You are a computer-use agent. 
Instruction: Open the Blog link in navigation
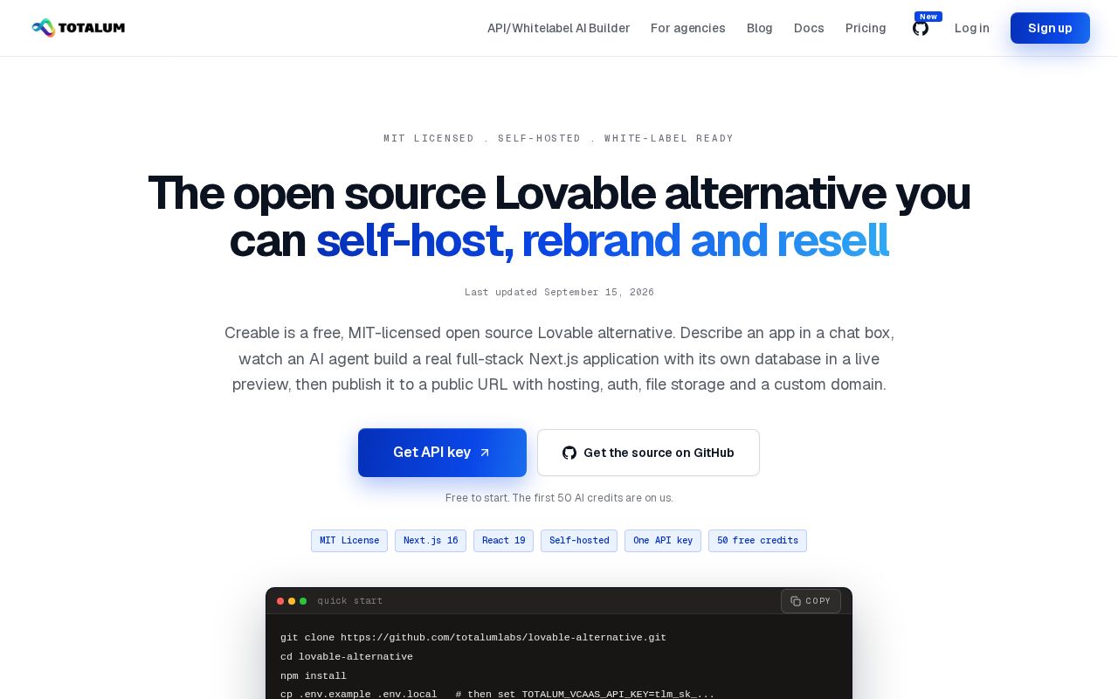[760, 28]
